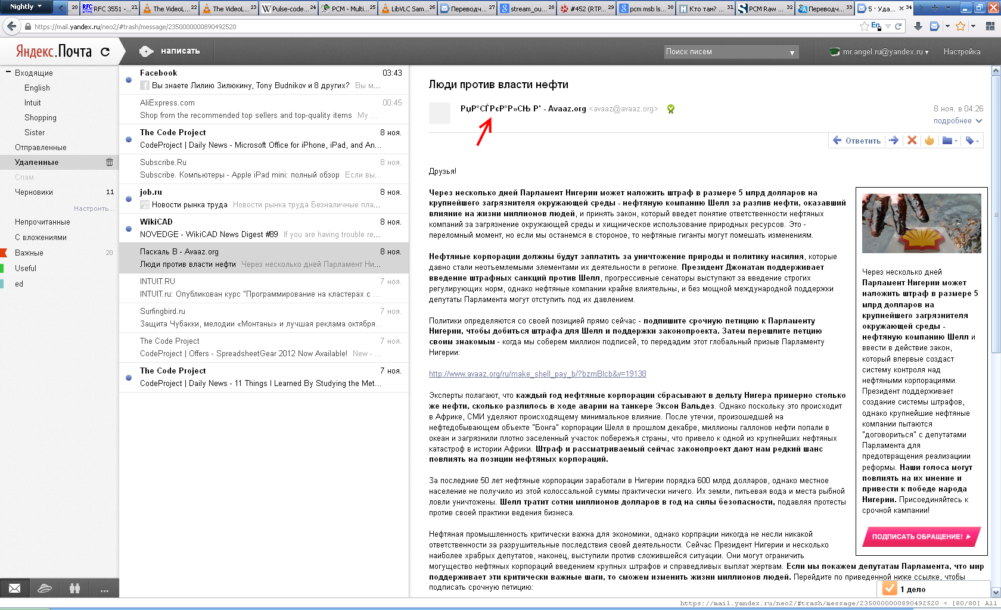Open the Yandex Disk UFO icon
The height and width of the screenshot is (610, 1001).
coord(45,589)
